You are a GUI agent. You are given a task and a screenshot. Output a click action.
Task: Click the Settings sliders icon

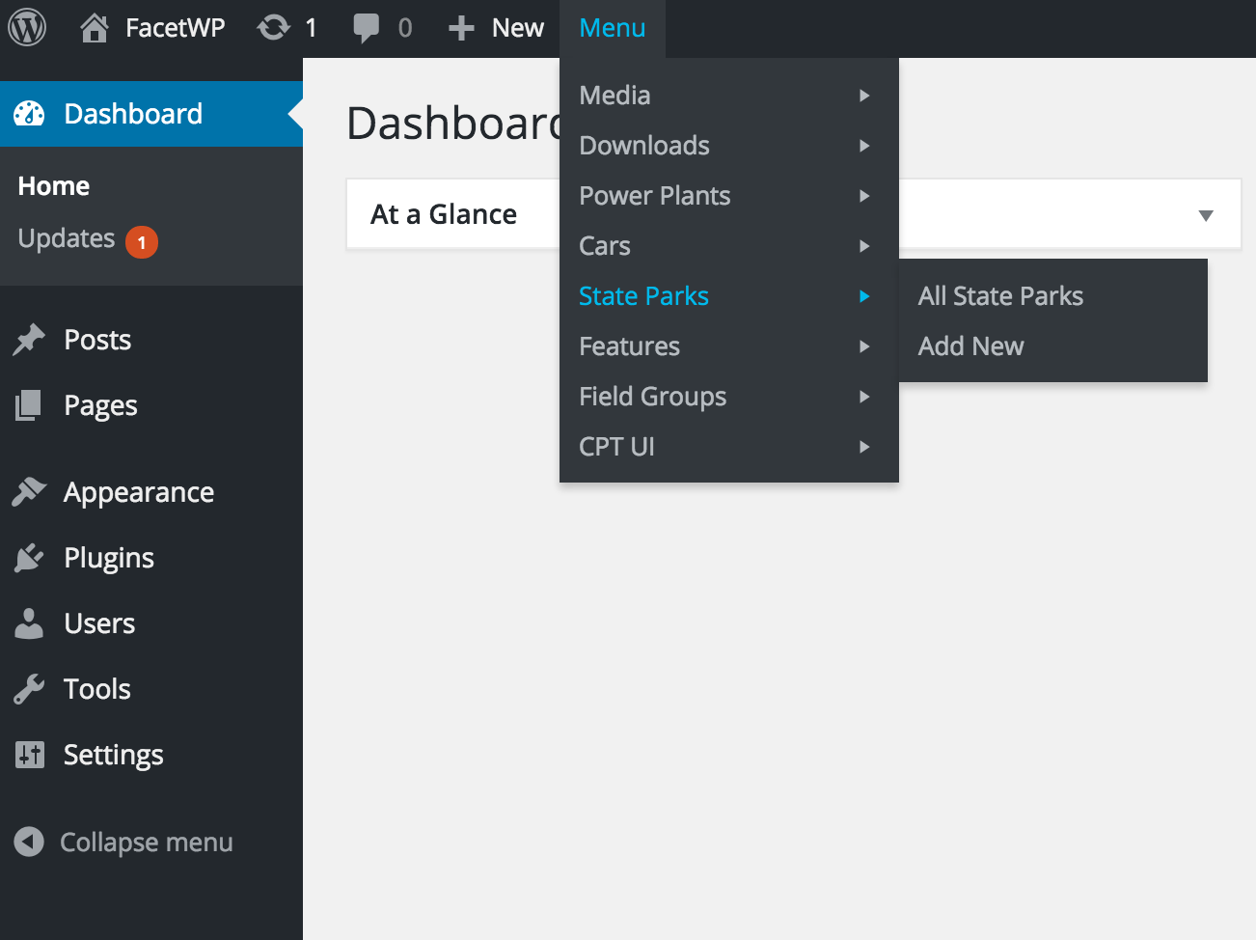pyautogui.click(x=29, y=755)
